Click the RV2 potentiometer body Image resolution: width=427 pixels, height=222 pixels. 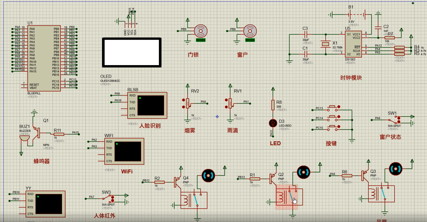[x=187, y=103]
